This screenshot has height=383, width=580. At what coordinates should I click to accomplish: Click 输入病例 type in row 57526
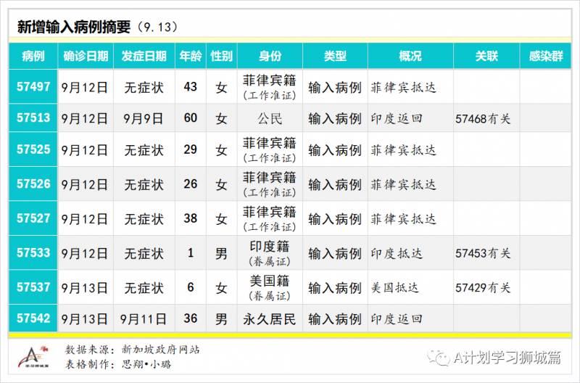pos(335,184)
